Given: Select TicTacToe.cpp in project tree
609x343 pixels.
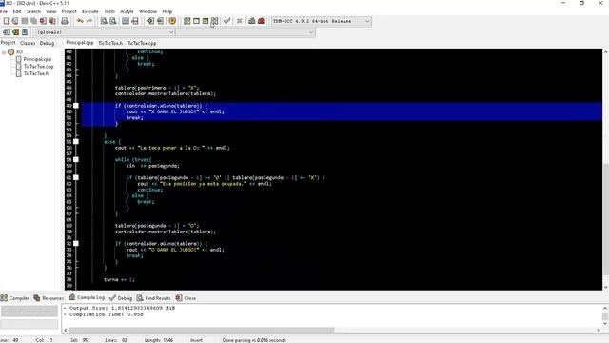Looking at the screenshot, I should pos(38,67).
